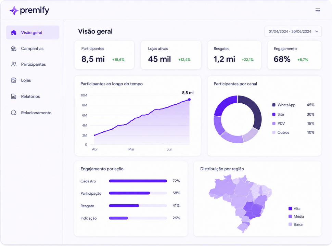
Task: Click the premify star logo icon
Action: coord(14,10)
